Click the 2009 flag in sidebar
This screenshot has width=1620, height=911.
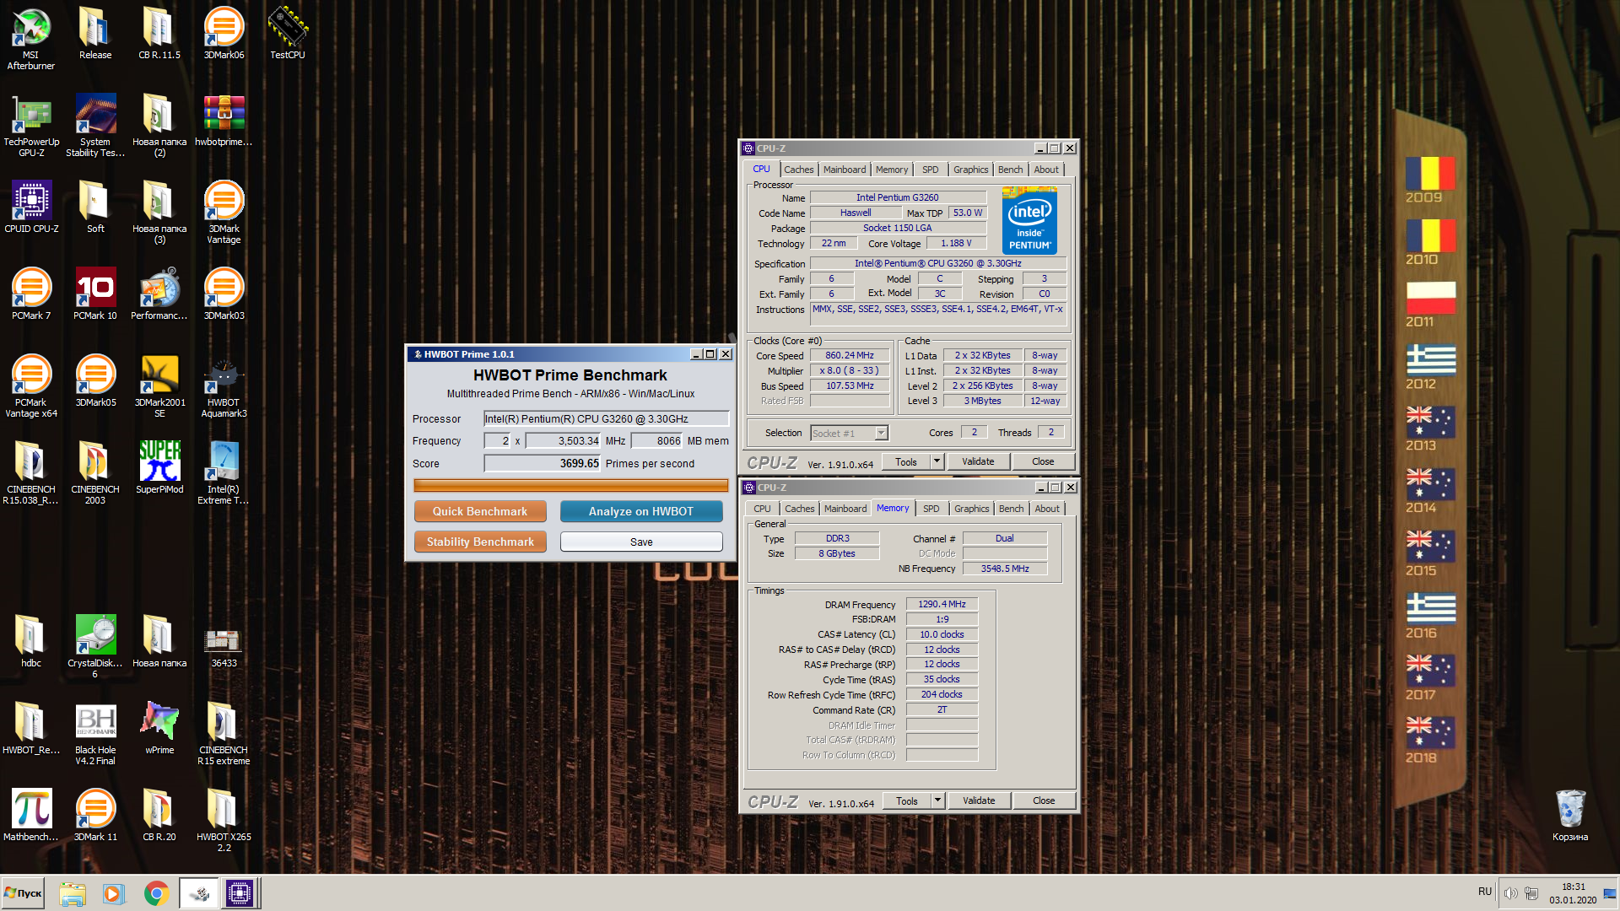(x=1430, y=175)
